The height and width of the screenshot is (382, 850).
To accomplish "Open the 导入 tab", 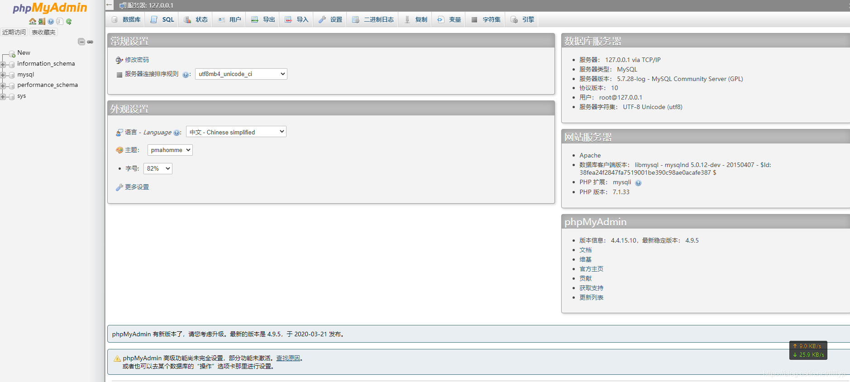I will pyautogui.click(x=296, y=19).
